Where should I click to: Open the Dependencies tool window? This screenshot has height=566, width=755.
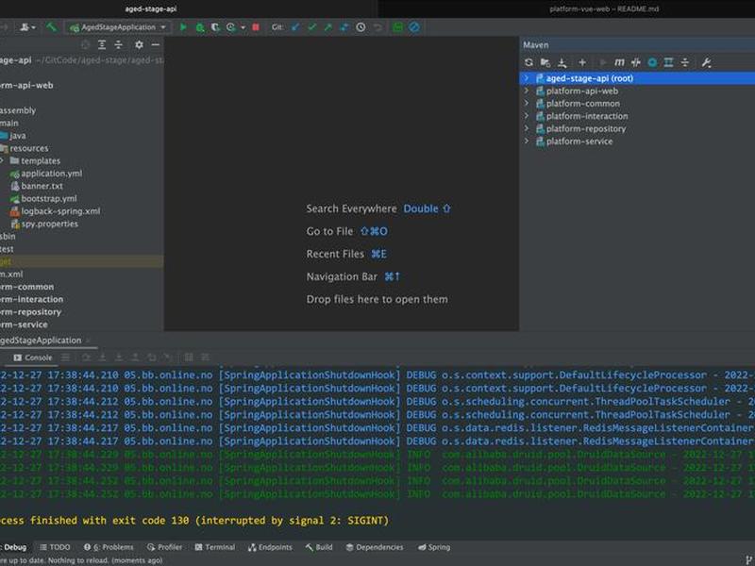pos(375,547)
